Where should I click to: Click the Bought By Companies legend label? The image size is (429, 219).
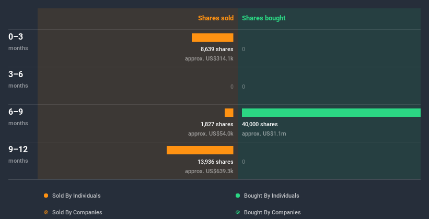(x=272, y=212)
